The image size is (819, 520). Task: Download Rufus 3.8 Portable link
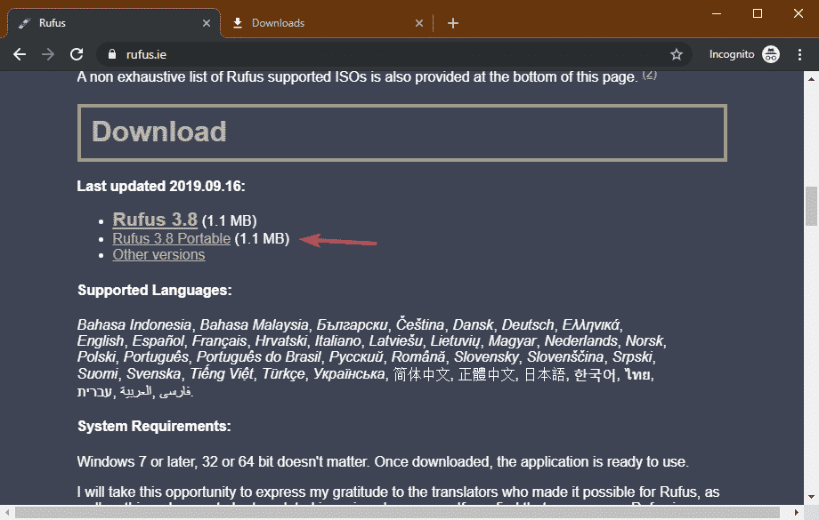pos(171,238)
